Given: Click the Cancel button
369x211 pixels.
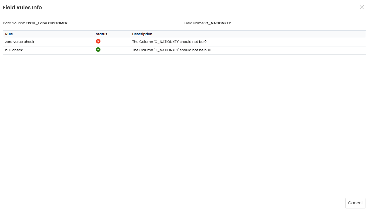Looking at the screenshot, I should pos(355,203).
